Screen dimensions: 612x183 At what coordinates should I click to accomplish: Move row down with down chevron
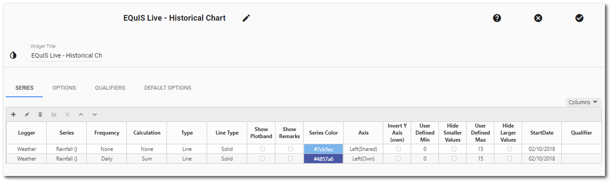pyautogui.click(x=94, y=115)
